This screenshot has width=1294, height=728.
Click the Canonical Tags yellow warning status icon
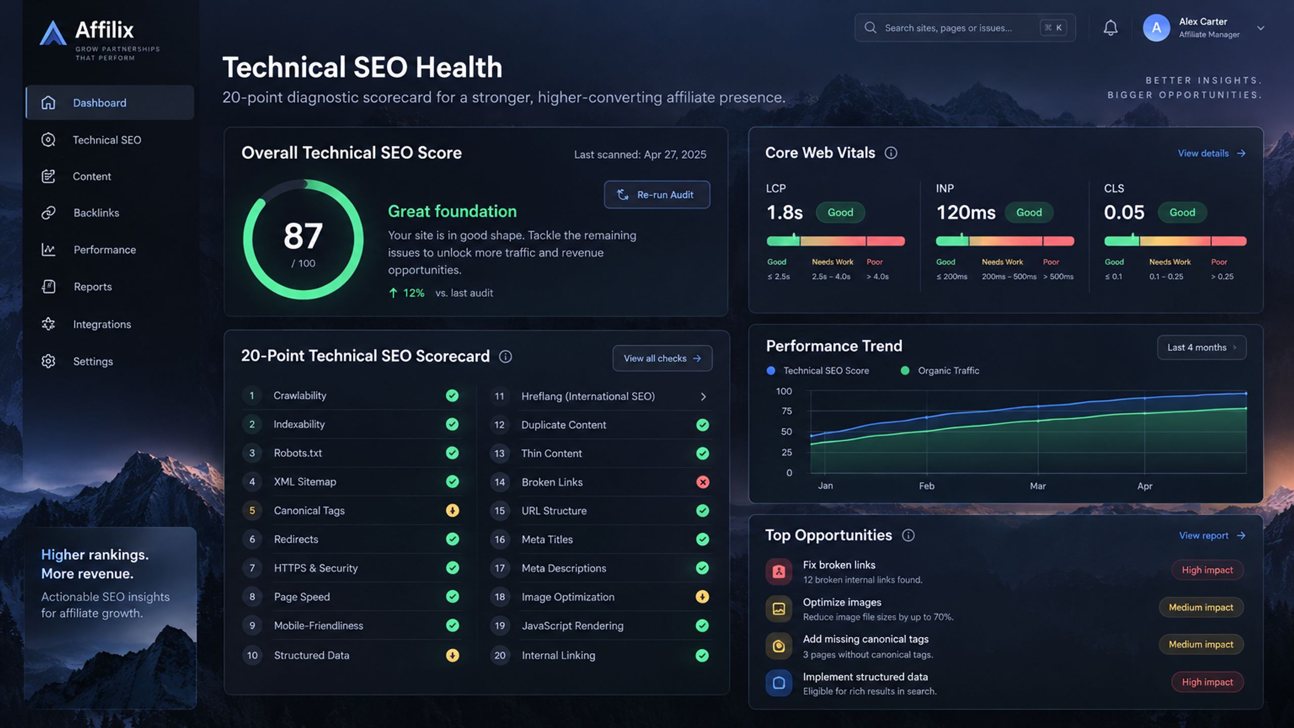click(452, 511)
